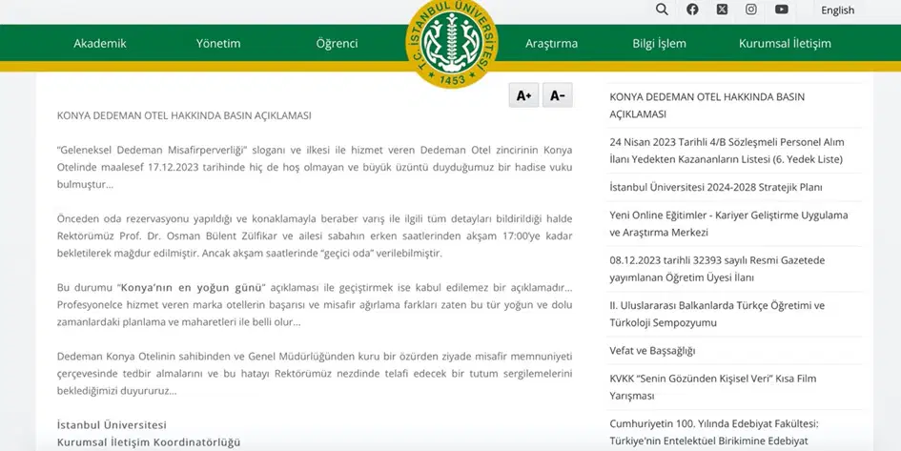This screenshot has height=451, width=901.
Task: Open the Vefat ve Başsağlığı link
Action: 652,350
